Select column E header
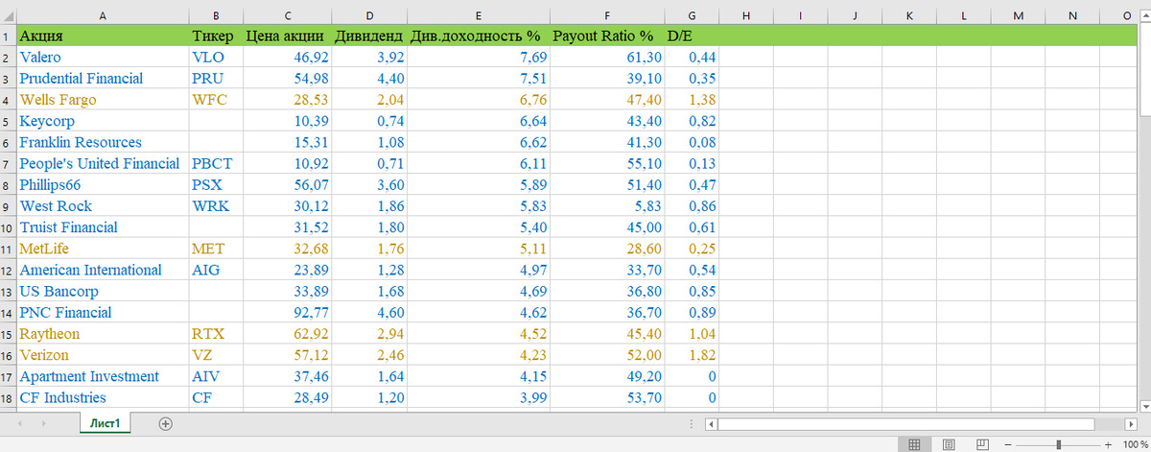 pyautogui.click(x=478, y=14)
